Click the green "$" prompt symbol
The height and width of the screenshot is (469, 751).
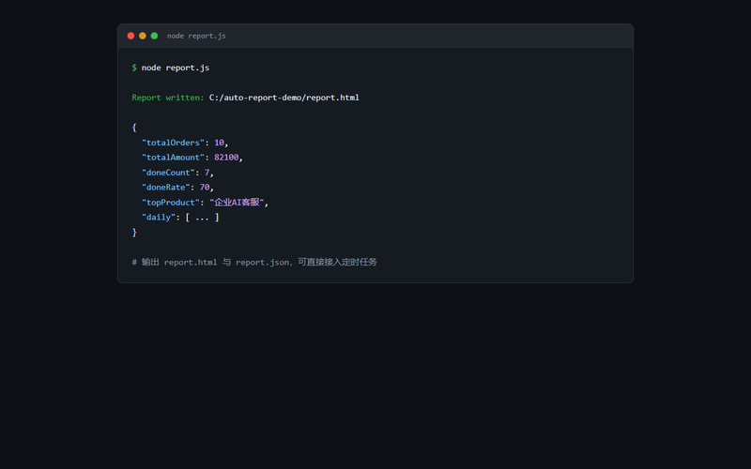coord(134,68)
